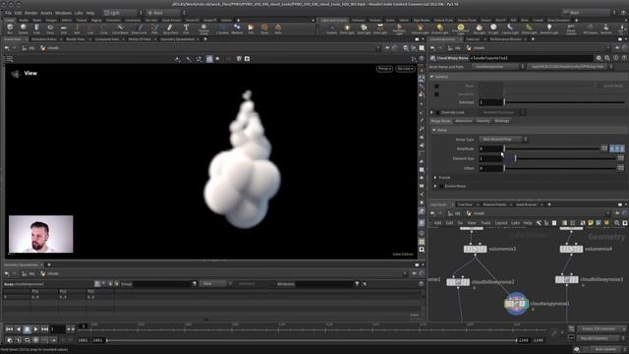The image size is (629, 354).
Task: Open the File menu
Action: click(8, 13)
